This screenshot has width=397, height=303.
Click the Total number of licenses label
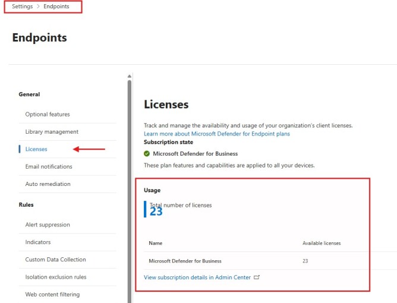pos(181,205)
